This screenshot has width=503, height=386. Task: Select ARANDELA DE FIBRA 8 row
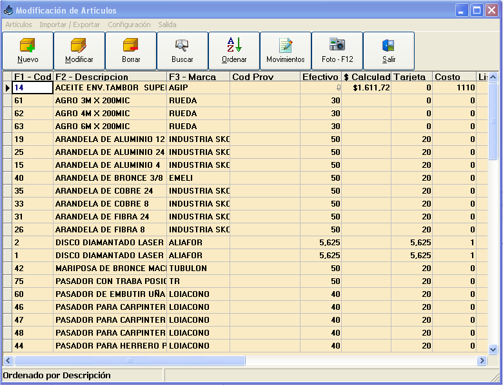(246, 230)
